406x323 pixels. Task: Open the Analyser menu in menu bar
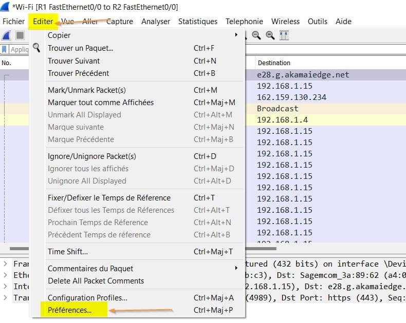pyautogui.click(x=156, y=22)
